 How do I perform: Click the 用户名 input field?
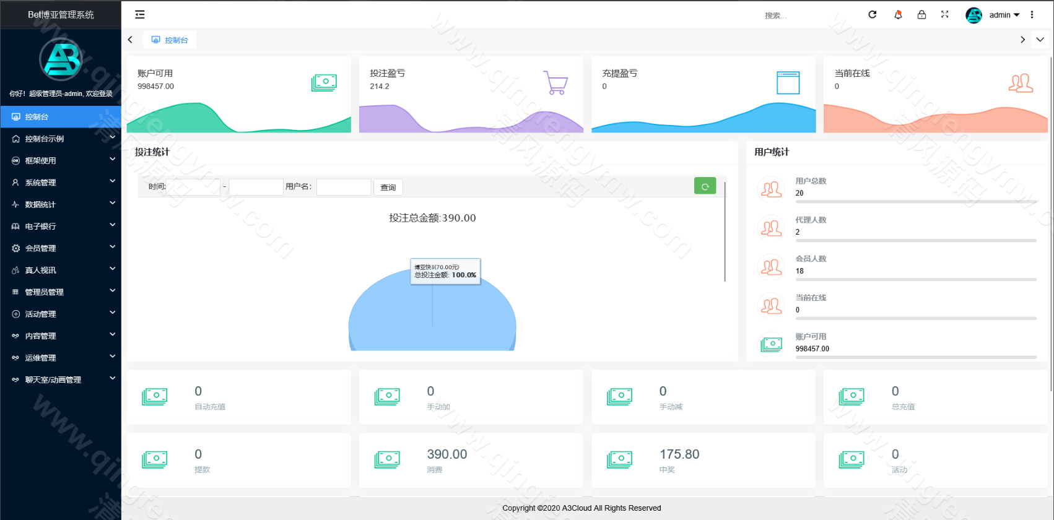(x=344, y=187)
